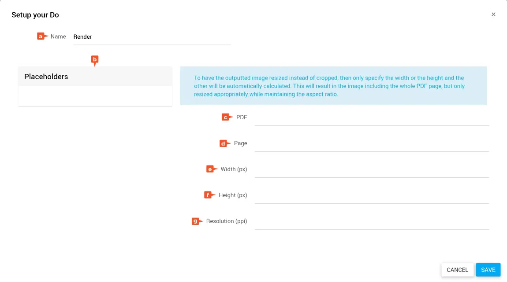This screenshot has width=507, height=282.
Task: Focus the Name field containing 'Render'
Action: (151, 37)
